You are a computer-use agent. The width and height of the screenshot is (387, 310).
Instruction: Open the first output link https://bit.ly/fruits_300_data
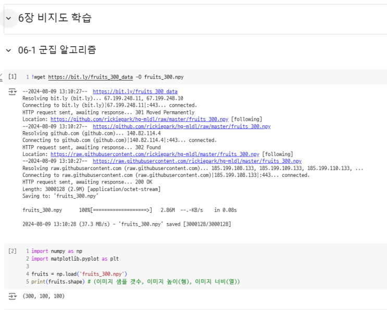point(135,92)
